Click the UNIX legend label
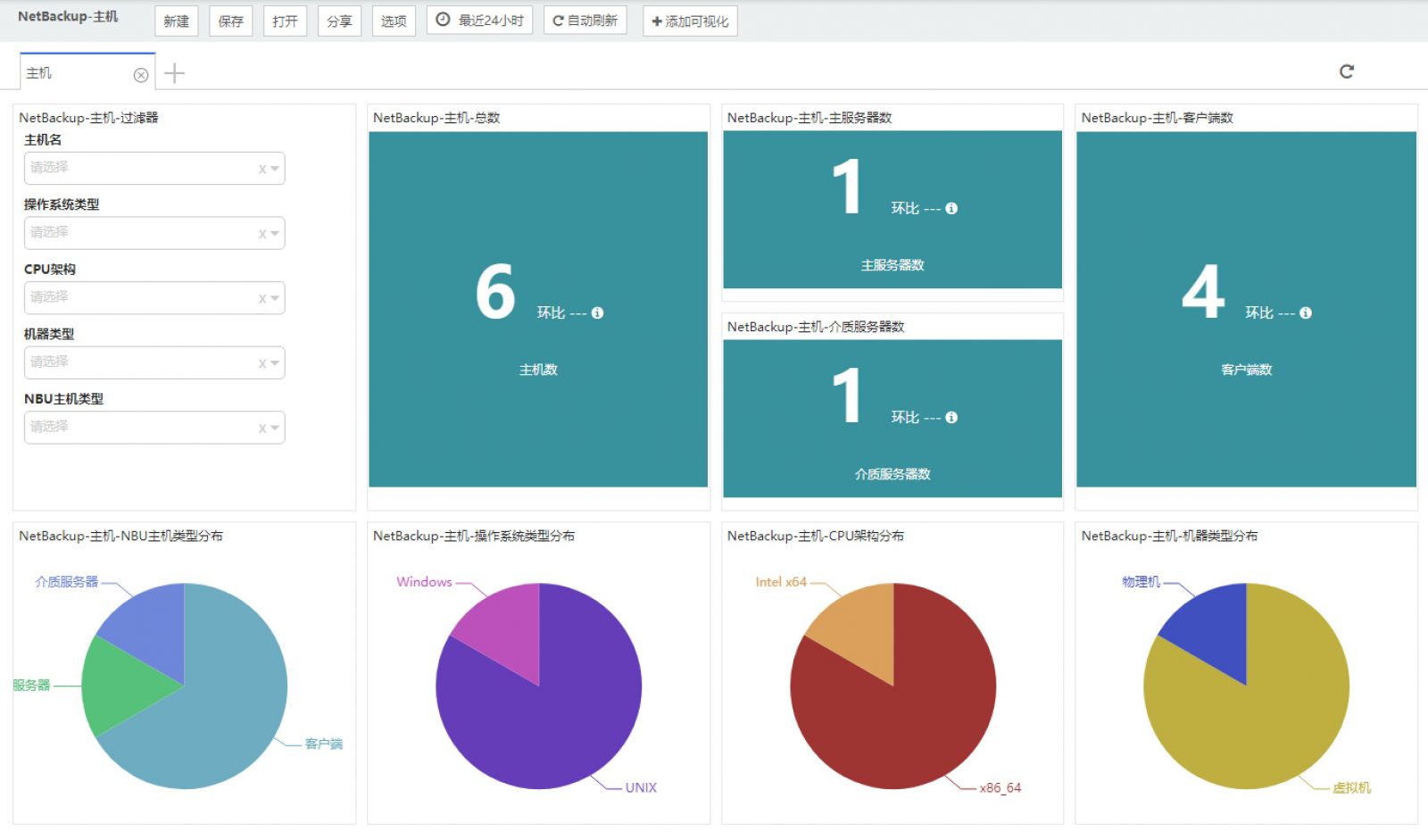The width and height of the screenshot is (1428, 832). pos(641,787)
